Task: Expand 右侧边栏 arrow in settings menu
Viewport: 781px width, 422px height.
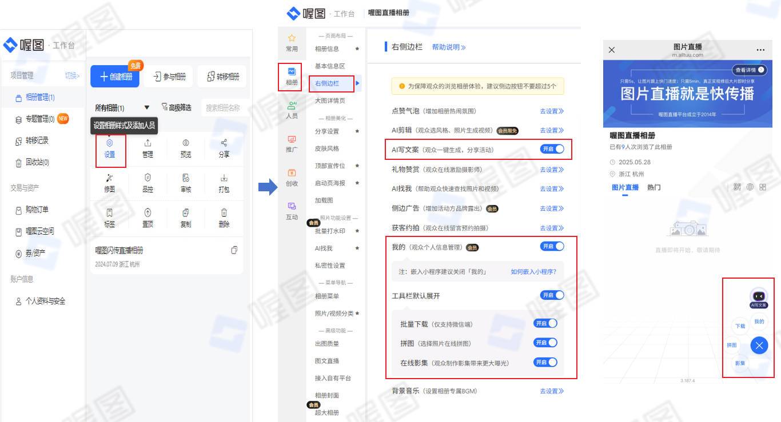Action: click(x=357, y=83)
